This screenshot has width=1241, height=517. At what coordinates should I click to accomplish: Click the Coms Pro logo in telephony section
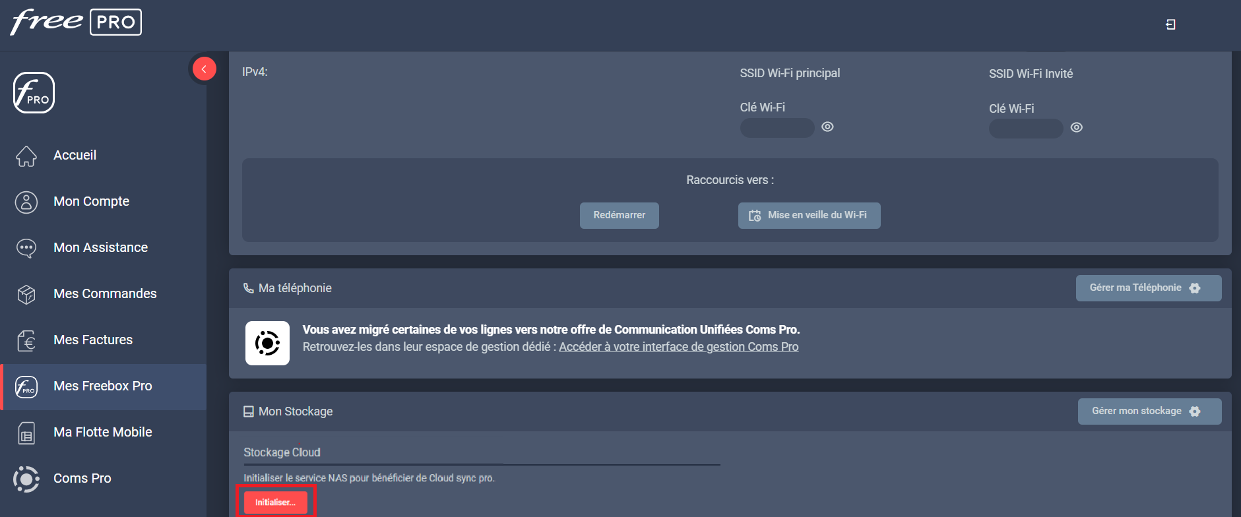pyautogui.click(x=267, y=343)
